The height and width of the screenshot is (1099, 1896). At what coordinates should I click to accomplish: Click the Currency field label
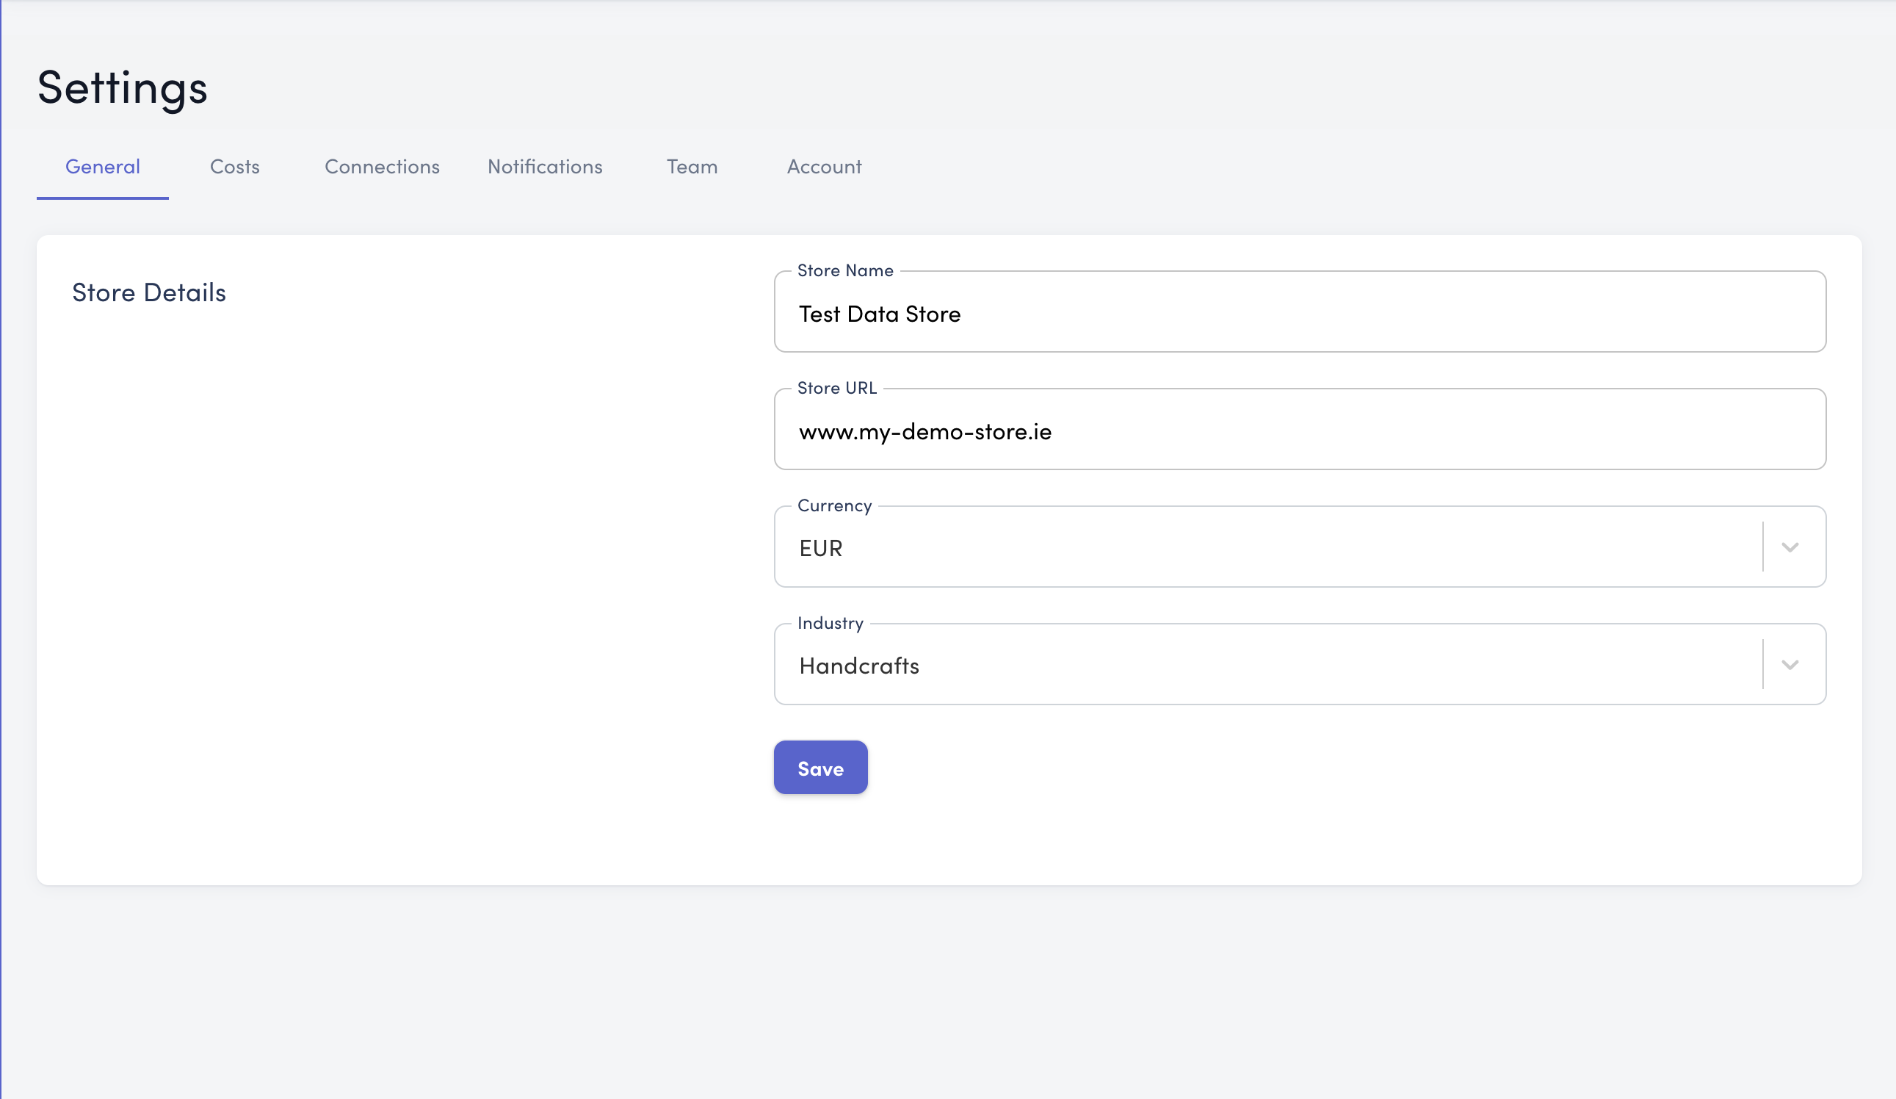click(834, 505)
